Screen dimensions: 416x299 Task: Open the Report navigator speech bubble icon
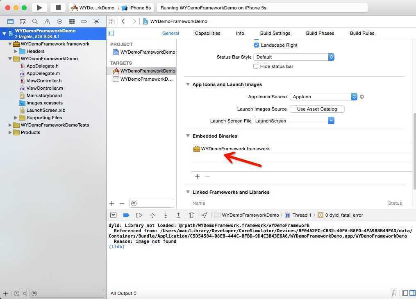[x=97, y=21]
